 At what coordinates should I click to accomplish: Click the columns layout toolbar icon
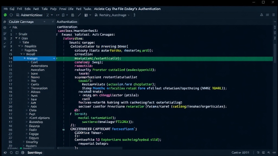[86, 15]
